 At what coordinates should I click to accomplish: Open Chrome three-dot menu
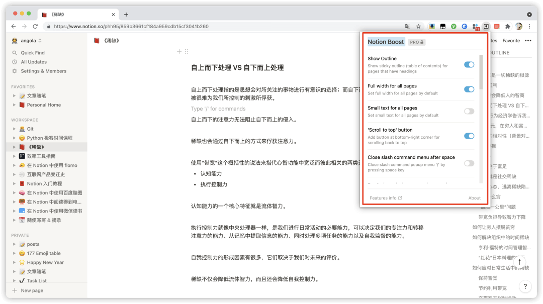tap(529, 26)
